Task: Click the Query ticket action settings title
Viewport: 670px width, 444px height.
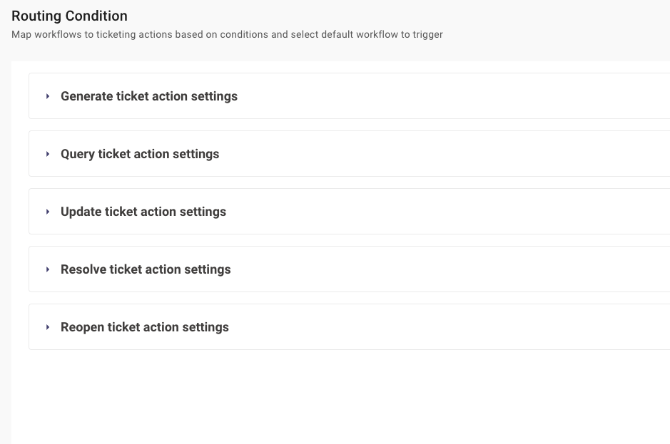Action: (x=140, y=154)
